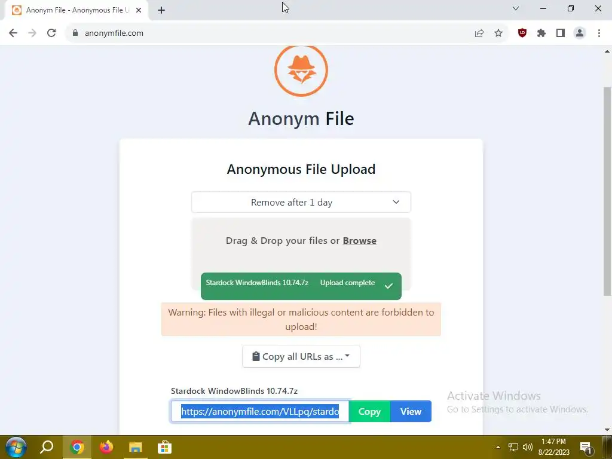Expand the tab search chevron
612x459 pixels.
coord(516,8)
